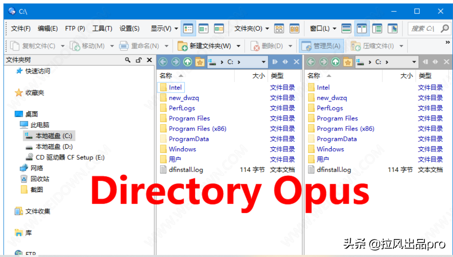The image size is (453, 257).
Task: Go back in the right file pane
Action: [311, 62]
